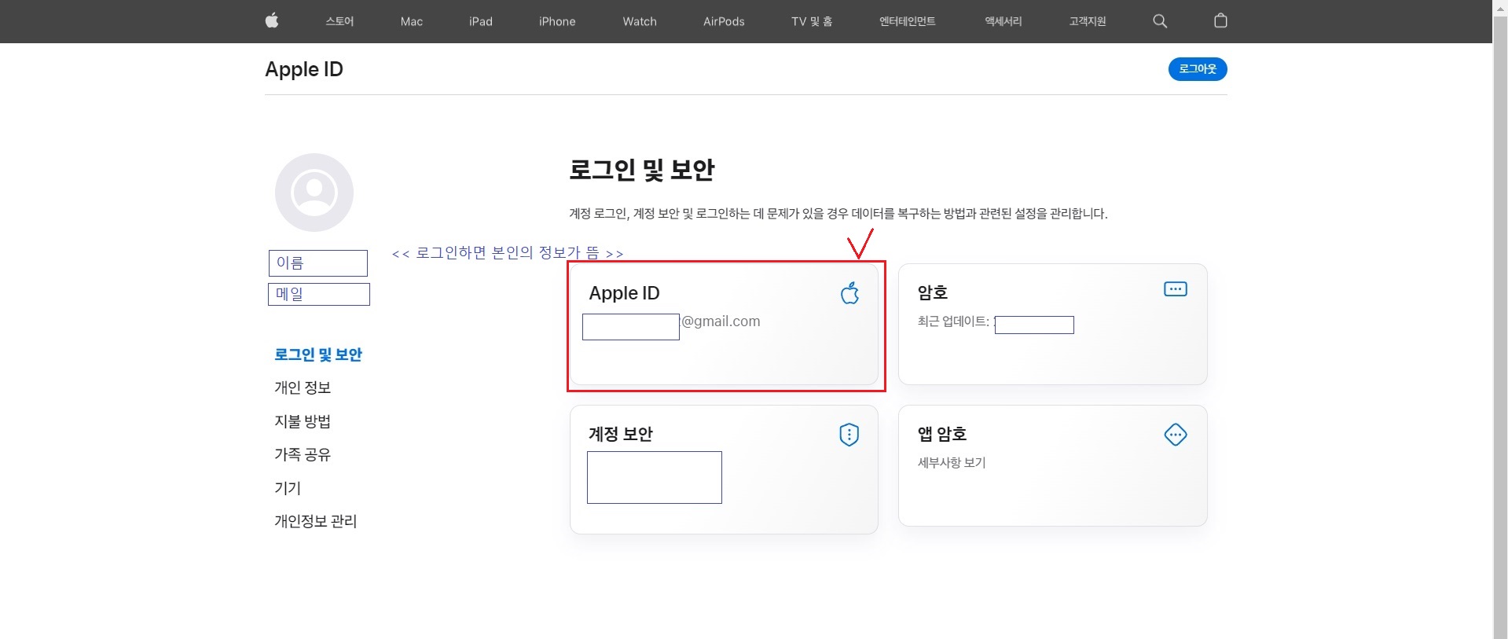Open the search magnifier icon
The width and height of the screenshot is (1508, 639).
pos(1160,21)
